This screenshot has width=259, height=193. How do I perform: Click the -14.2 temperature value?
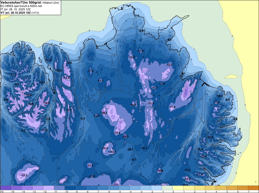point(104,113)
